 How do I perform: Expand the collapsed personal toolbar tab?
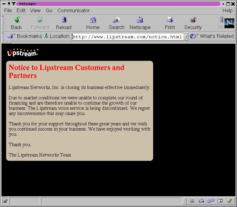[x=6, y=43]
